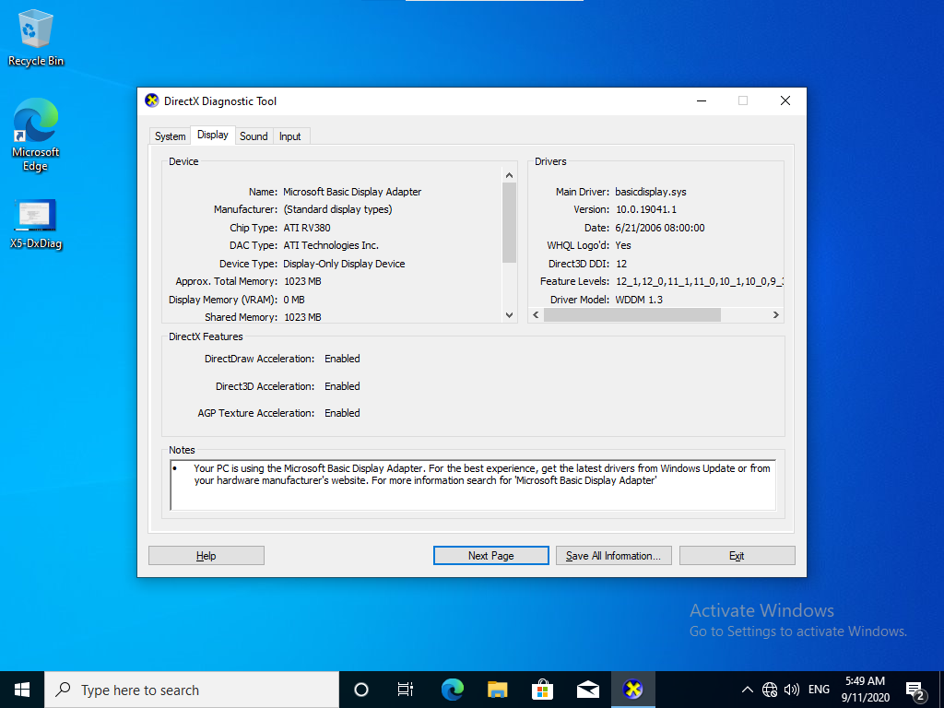Click Display Memory (VRAM) '0 MB' value
Viewport: 944px width, 708px height.
click(x=294, y=300)
